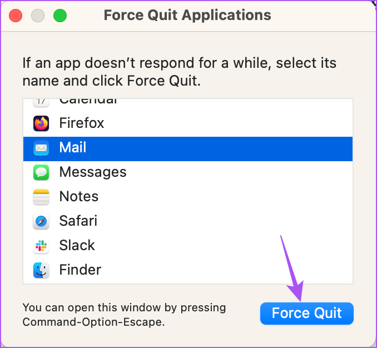The width and height of the screenshot is (377, 348).
Task: Click the green zoom window button
Action: coord(60,15)
